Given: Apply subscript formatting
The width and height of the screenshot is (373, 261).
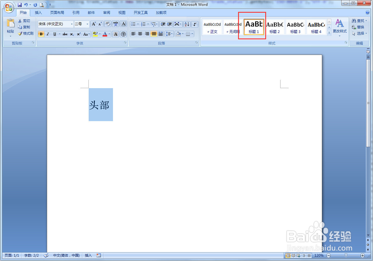Looking at the screenshot, I should click(72, 34).
